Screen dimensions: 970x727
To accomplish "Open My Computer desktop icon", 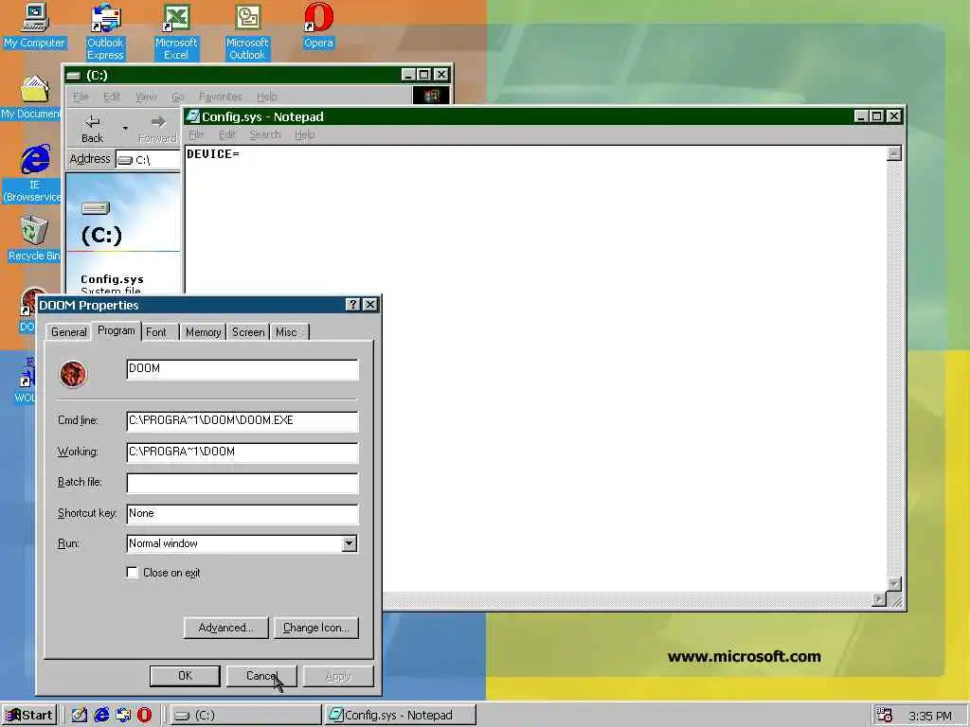I will tap(35, 26).
